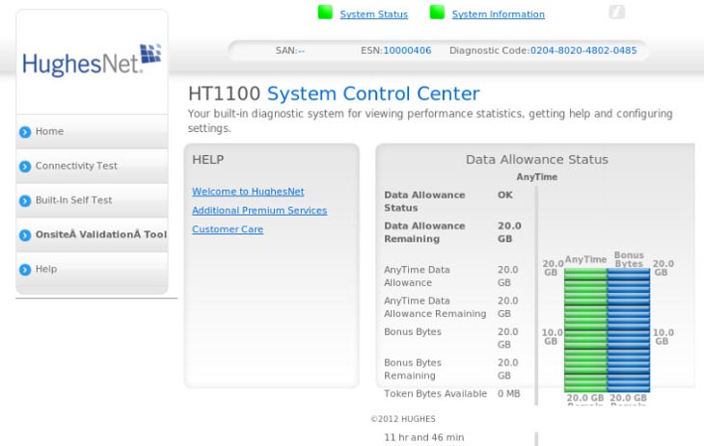
Task: Go to Home in sidebar
Action: 92,131
